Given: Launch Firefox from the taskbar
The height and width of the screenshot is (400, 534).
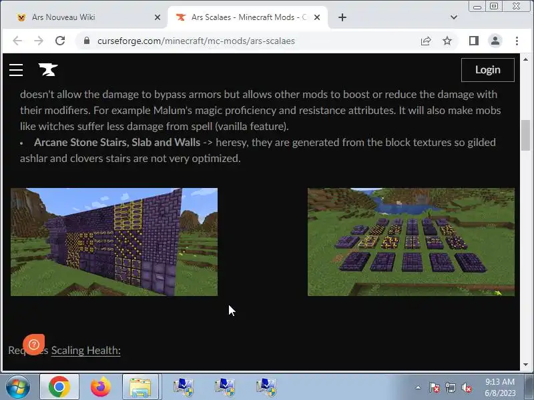Looking at the screenshot, I should (x=101, y=387).
